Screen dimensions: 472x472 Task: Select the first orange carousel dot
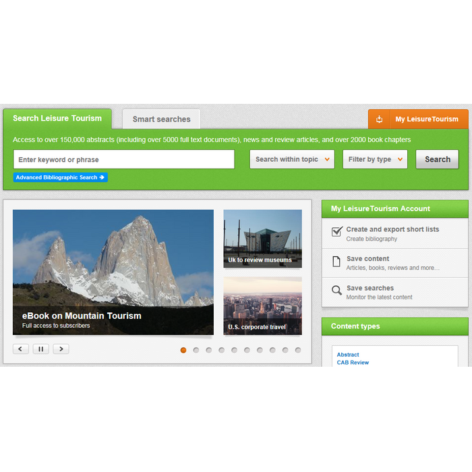(183, 350)
